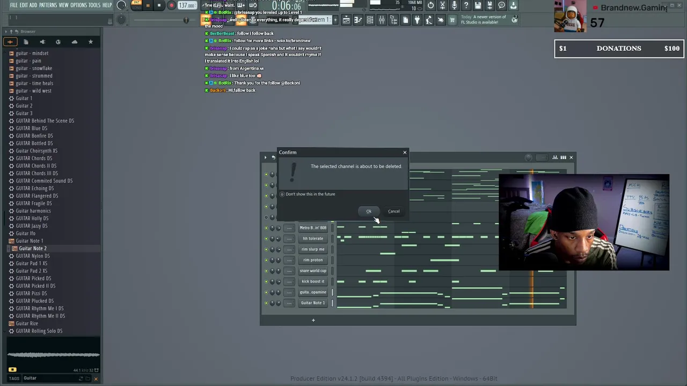Toggle the browser view toolbar icon
Image resolution: width=687 pixels, height=386 pixels.
coord(393,20)
